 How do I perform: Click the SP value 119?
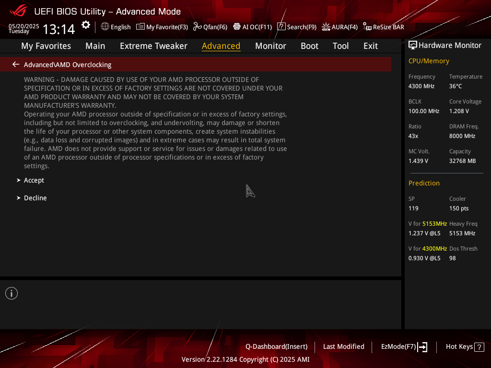(413, 208)
